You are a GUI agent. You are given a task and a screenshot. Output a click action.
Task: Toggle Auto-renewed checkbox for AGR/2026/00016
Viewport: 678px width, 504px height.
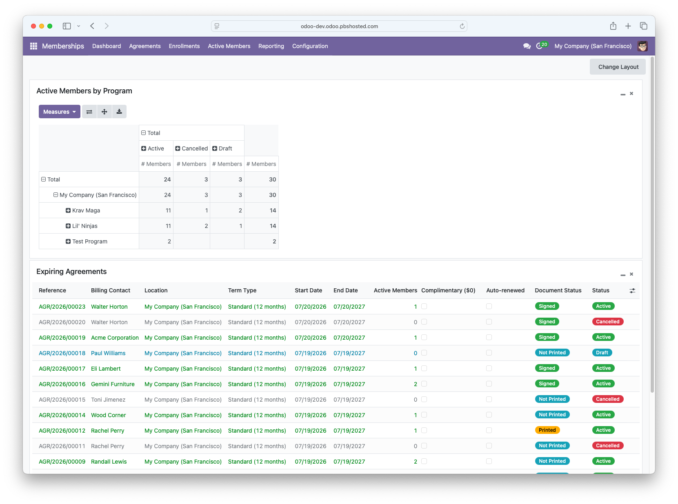[489, 384]
